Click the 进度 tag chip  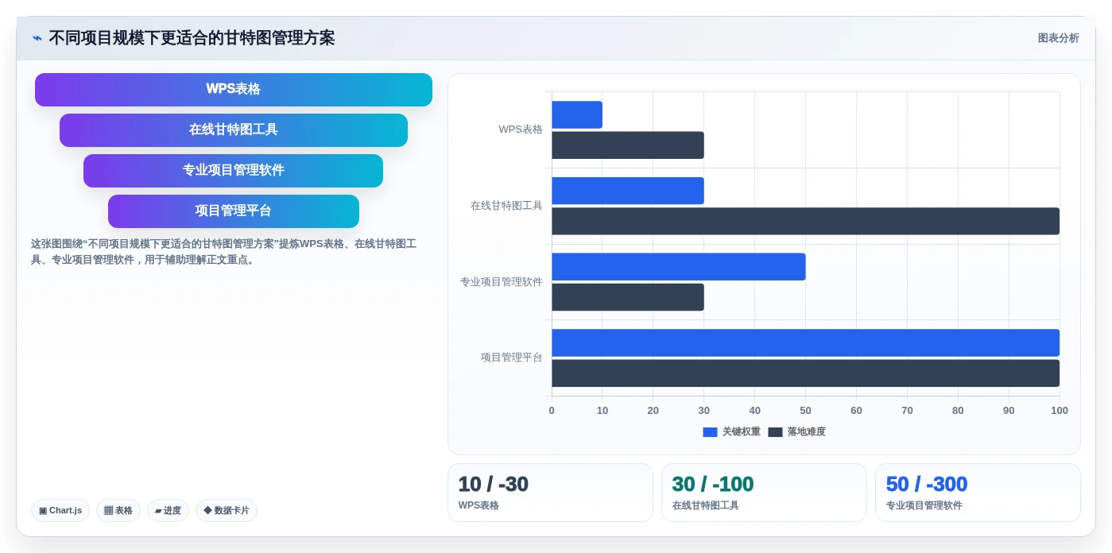(x=168, y=511)
